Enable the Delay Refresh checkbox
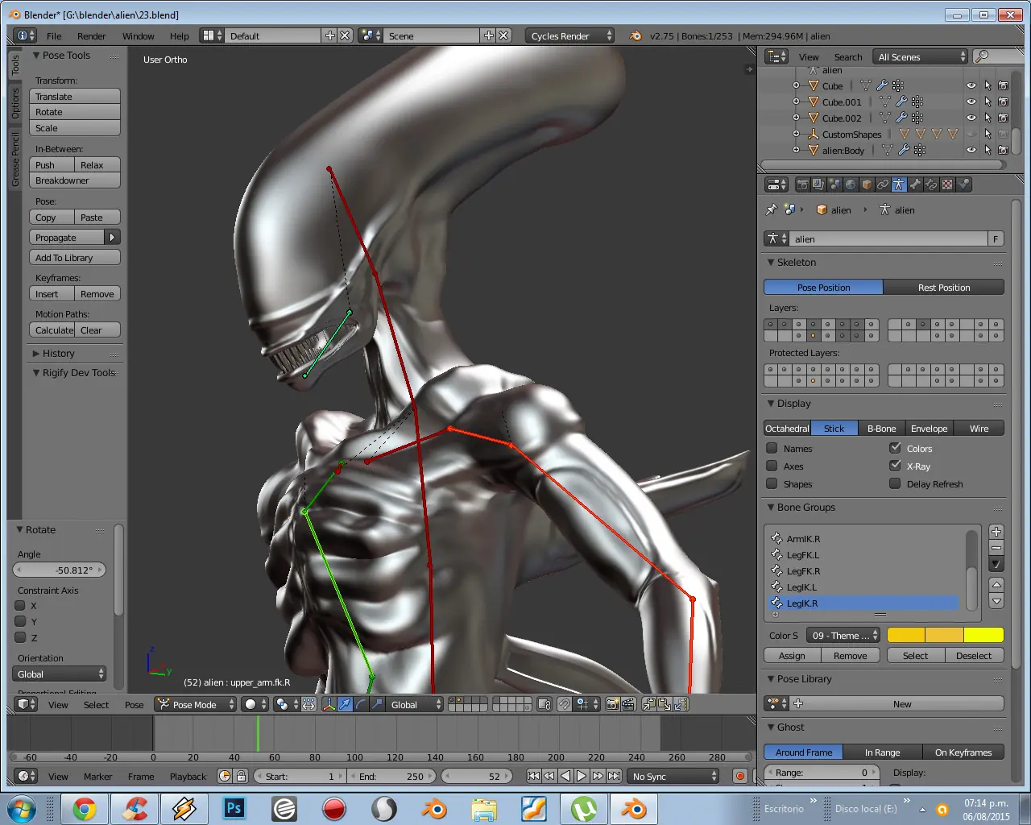Viewport: 1031px width, 825px height. coord(895,483)
